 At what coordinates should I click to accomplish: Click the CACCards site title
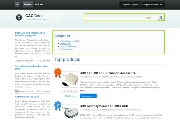(34, 16)
